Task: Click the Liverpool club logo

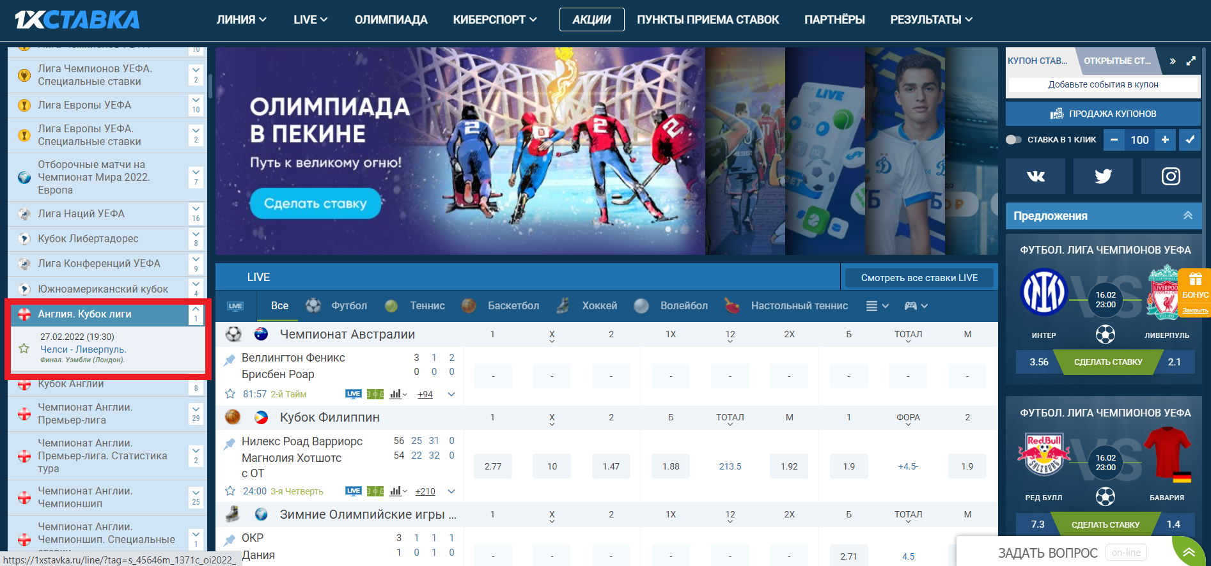Action: (x=1164, y=293)
